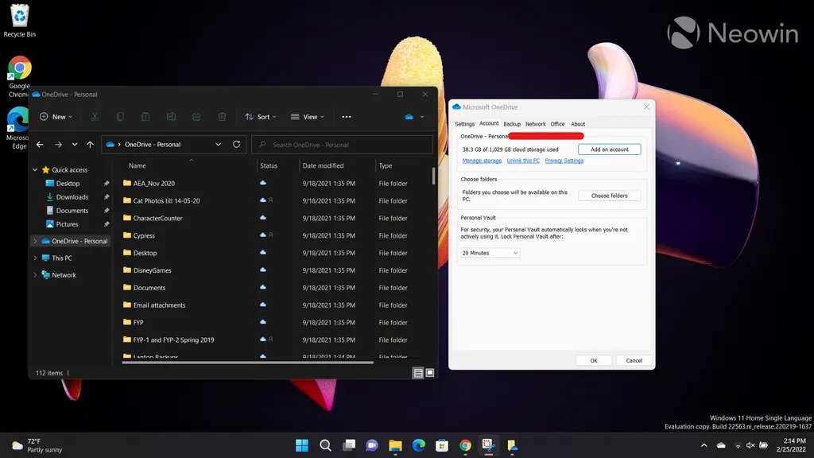Click the Delete trash icon in Explorer toolbar
This screenshot has width=814, height=458.
222,117
